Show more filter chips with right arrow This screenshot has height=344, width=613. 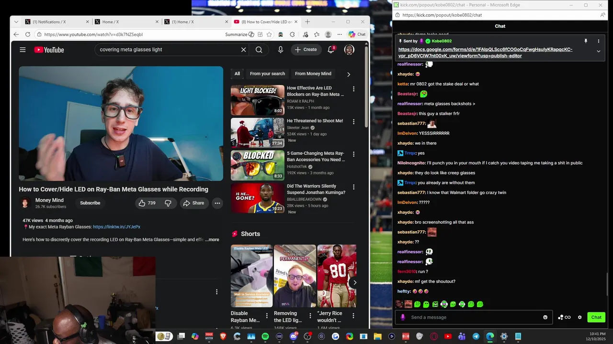pos(348,75)
